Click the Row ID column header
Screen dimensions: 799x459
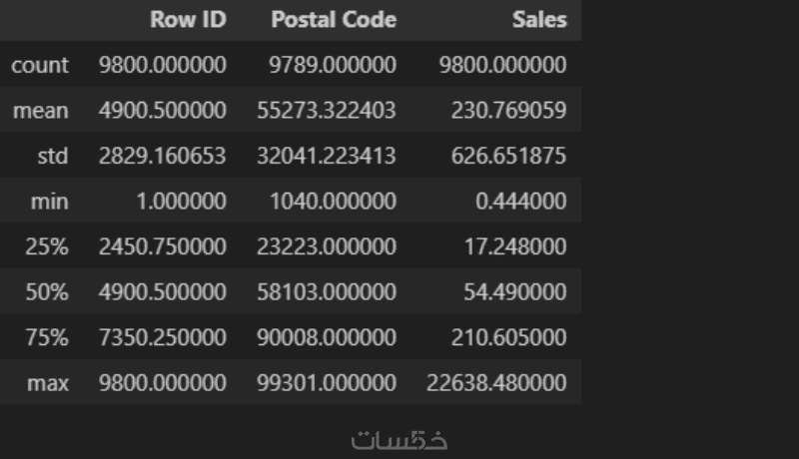pos(187,20)
